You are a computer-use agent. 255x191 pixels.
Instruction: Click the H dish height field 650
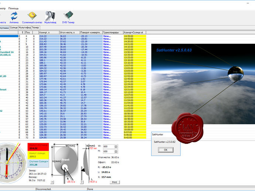coord(109,152)
